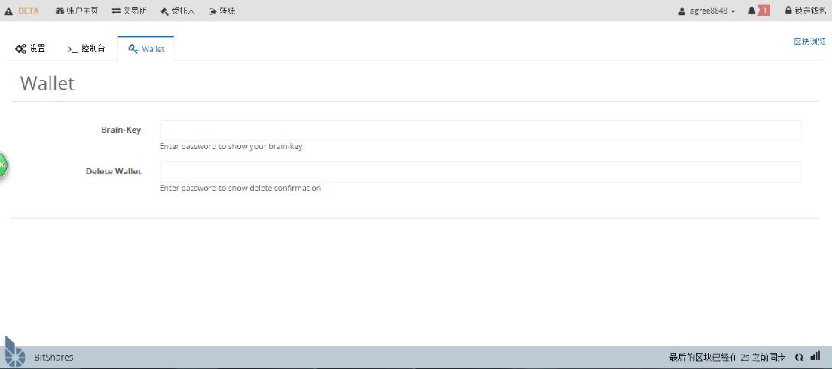Click the green circle widget on left edge
Image resolution: width=832 pixels, height=369 pixels.
click(2, 165)
